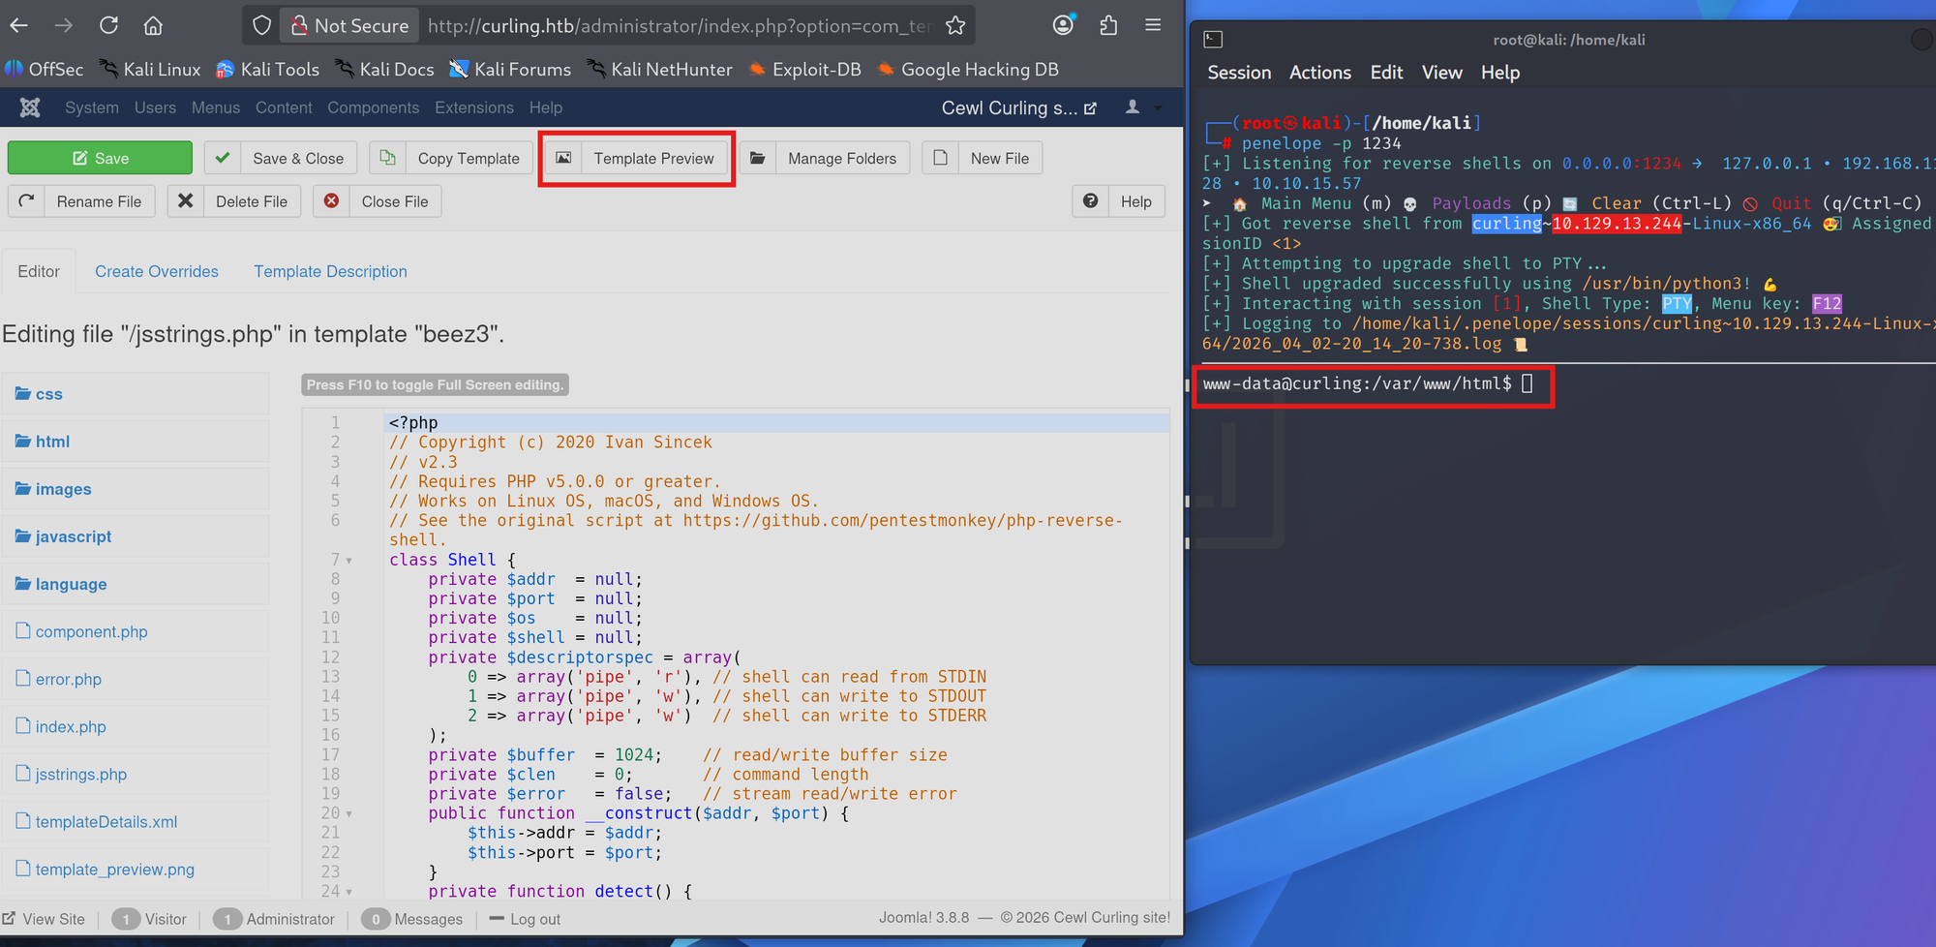The height and width of the screenshot is (947, 1936).
Task: Reload the current browser page
Action: click(x=108, y=25)
